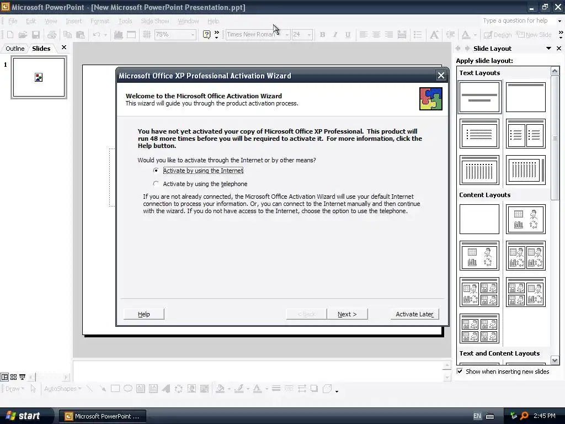Click the New Slide toolbar button
The width and height of the screenshot is (565, 424).
(x=534, y=35)
